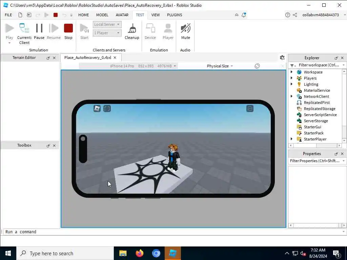Switch view with Current: Client icon
The width and height of the screenshot is (347, 260).
tap(24, 28)
